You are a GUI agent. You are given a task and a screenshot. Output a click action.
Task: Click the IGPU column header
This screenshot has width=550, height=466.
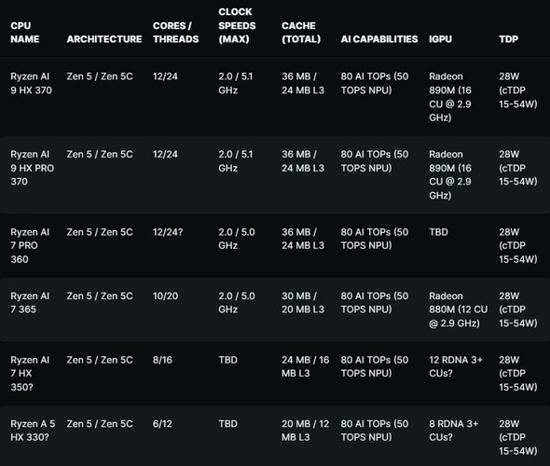pos(440,39)
